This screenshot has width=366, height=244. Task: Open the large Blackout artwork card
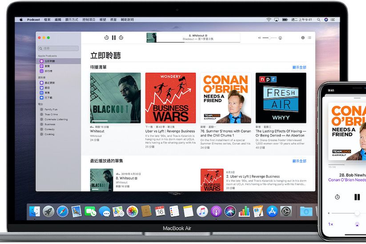[116, 98]
